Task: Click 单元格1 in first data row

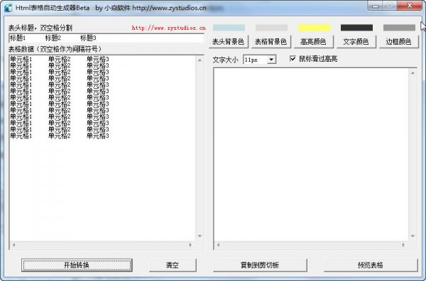Action: (21, 59)
